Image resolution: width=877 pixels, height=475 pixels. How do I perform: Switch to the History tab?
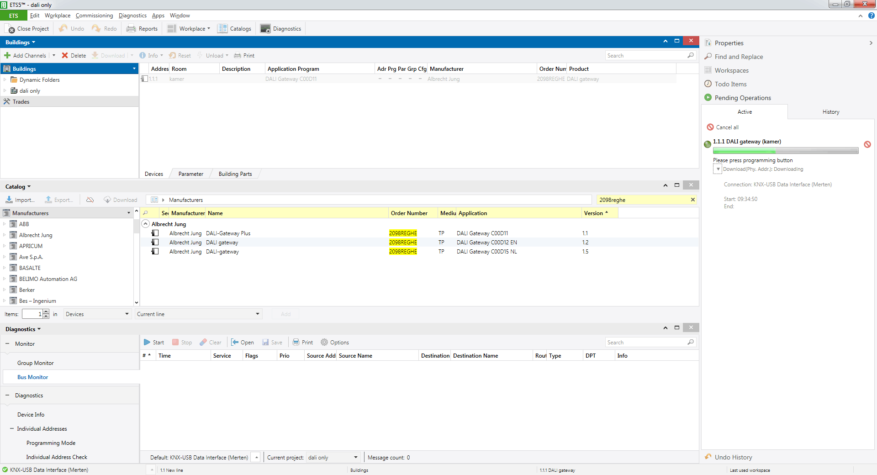tap(830, 112)
